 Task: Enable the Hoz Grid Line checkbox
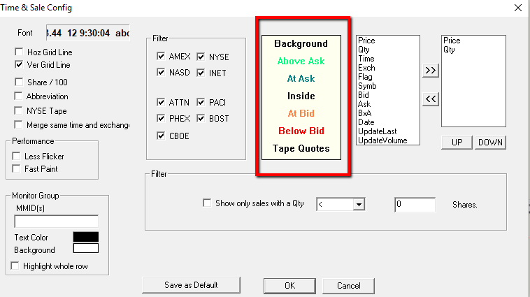(18, 52)
